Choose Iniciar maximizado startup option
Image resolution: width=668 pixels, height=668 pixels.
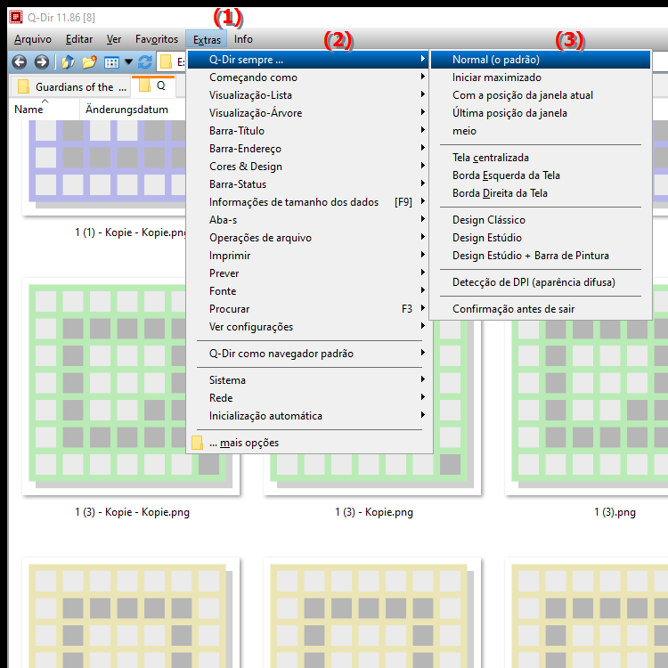[x=496, y=77]
